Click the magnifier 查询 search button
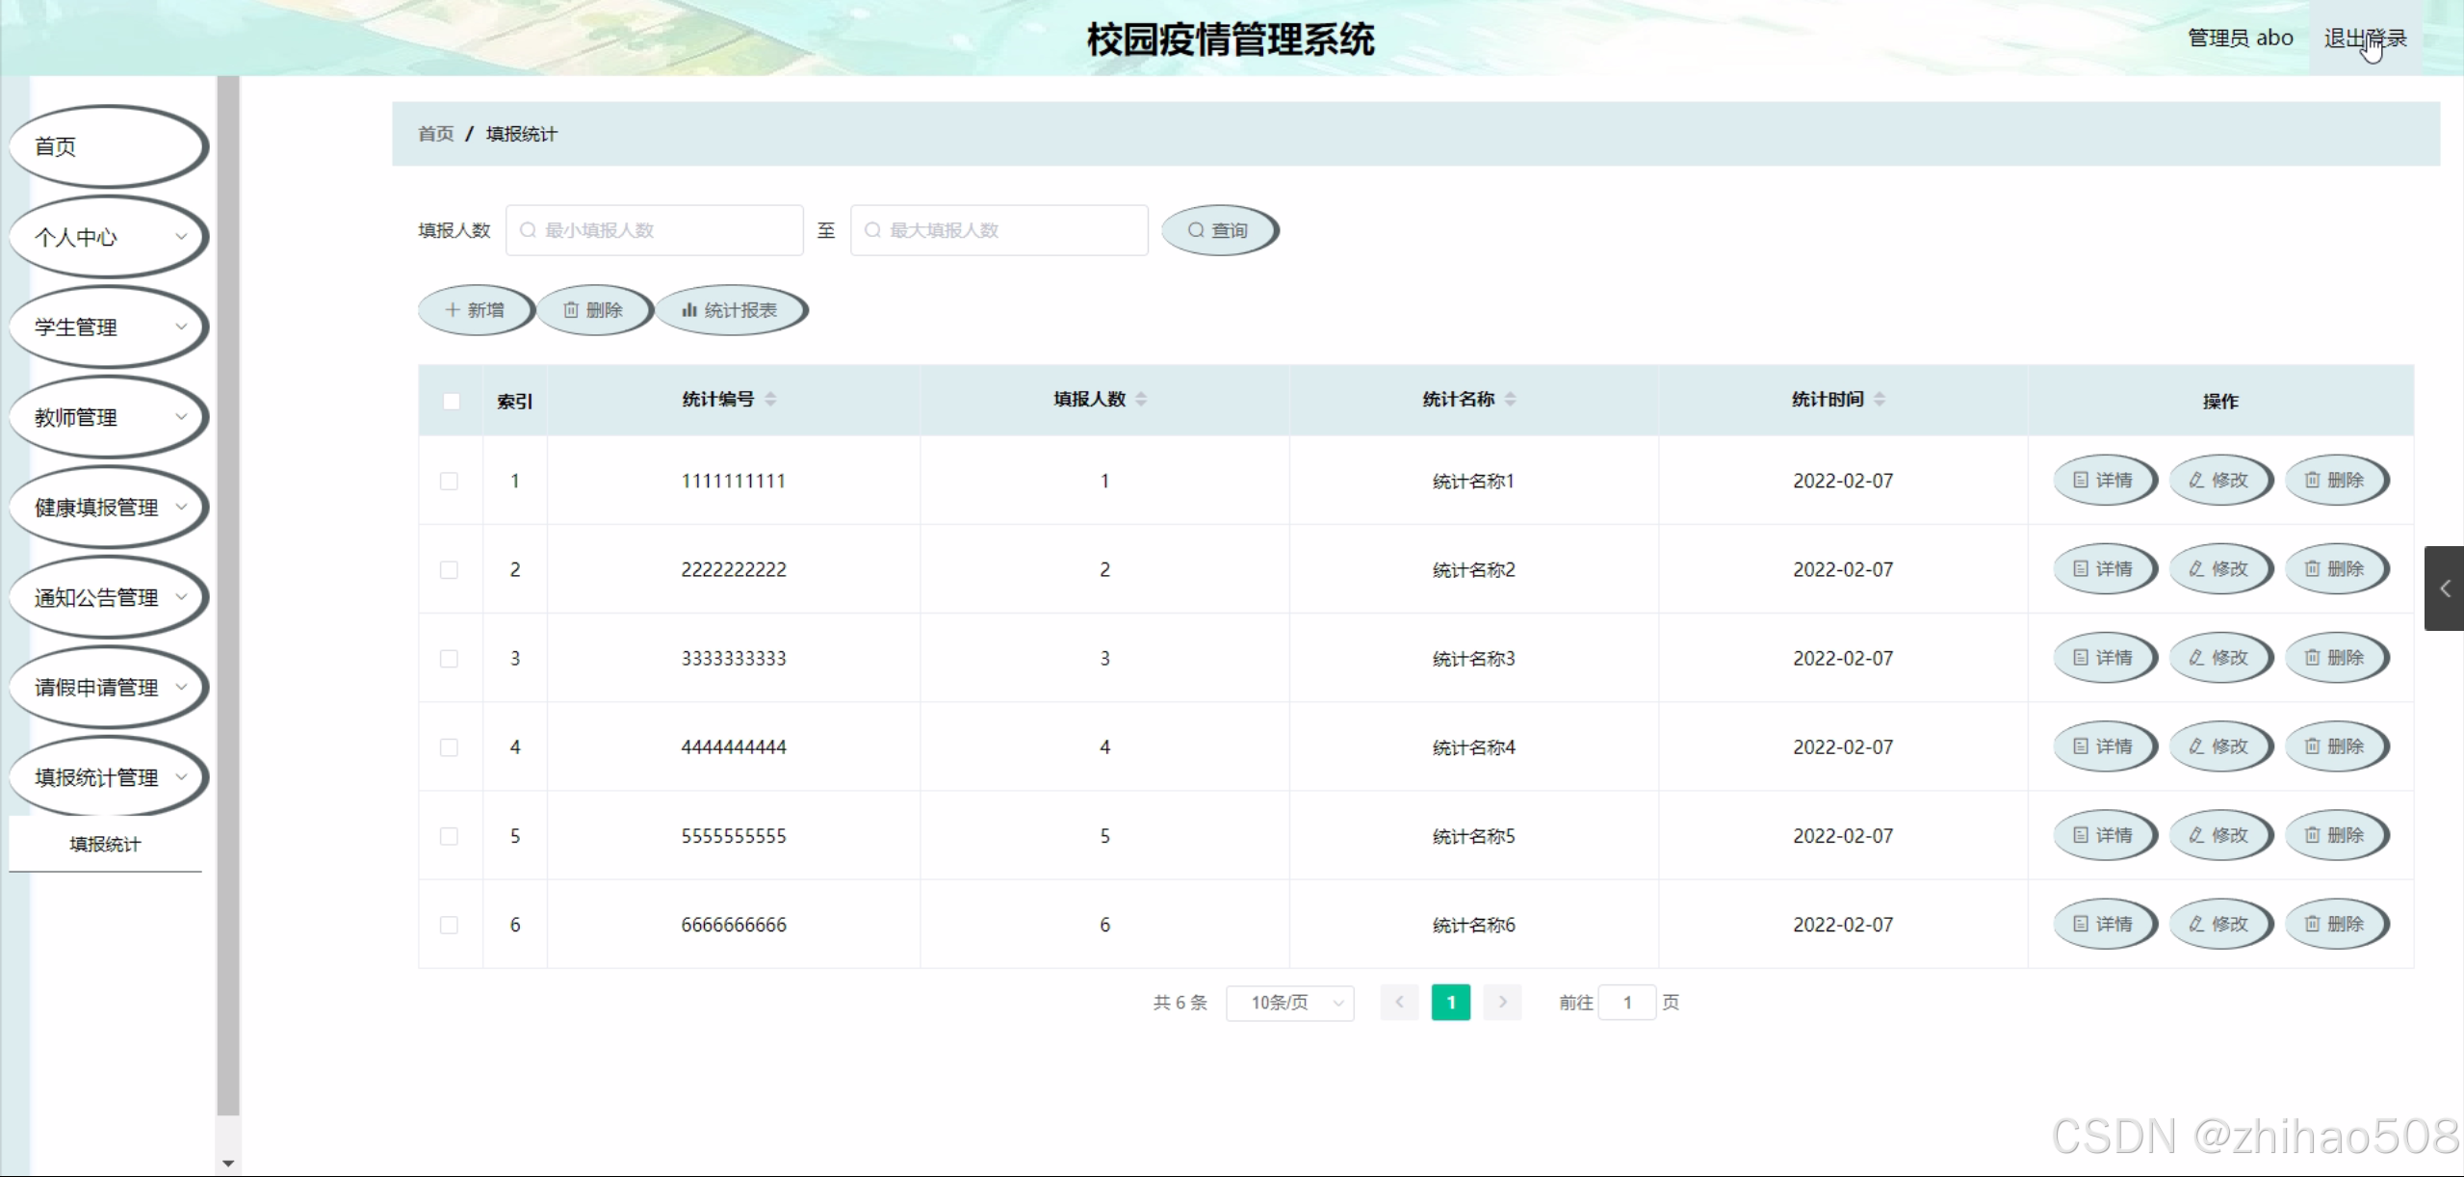This screenshot has height=1177, width=2464. tap(1218, 230)
